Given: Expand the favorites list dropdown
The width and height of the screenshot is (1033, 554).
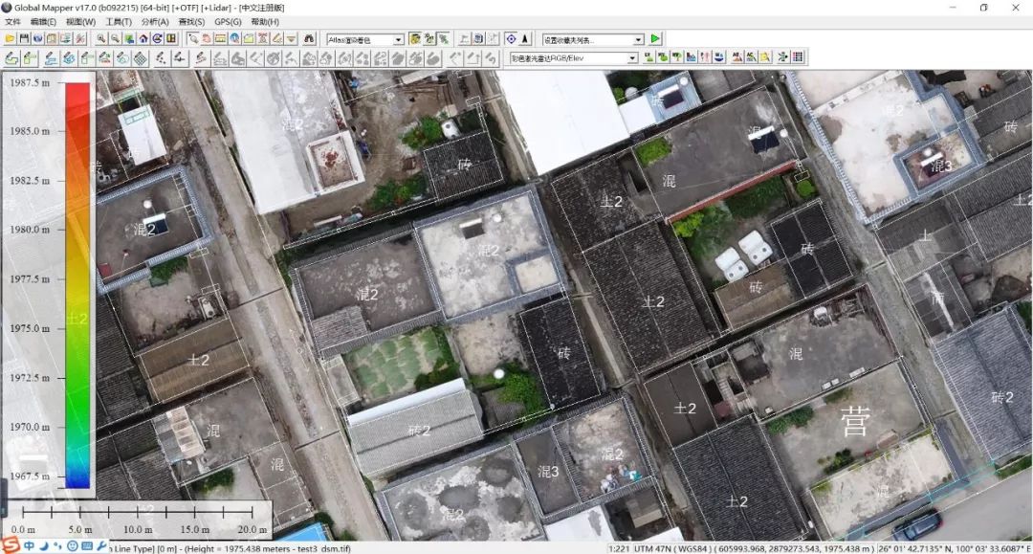Looking at the screenshot, I should click(x=638, y=39).
